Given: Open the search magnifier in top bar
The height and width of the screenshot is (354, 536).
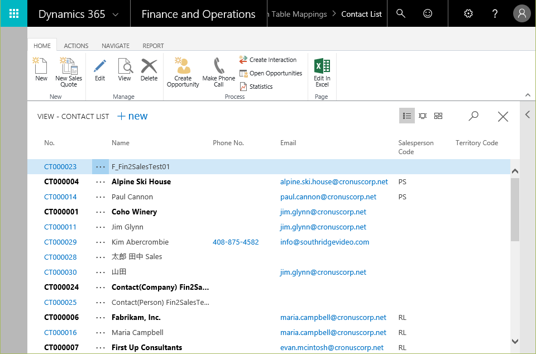Looking at the screenshot, I should [x=401, y=13].
